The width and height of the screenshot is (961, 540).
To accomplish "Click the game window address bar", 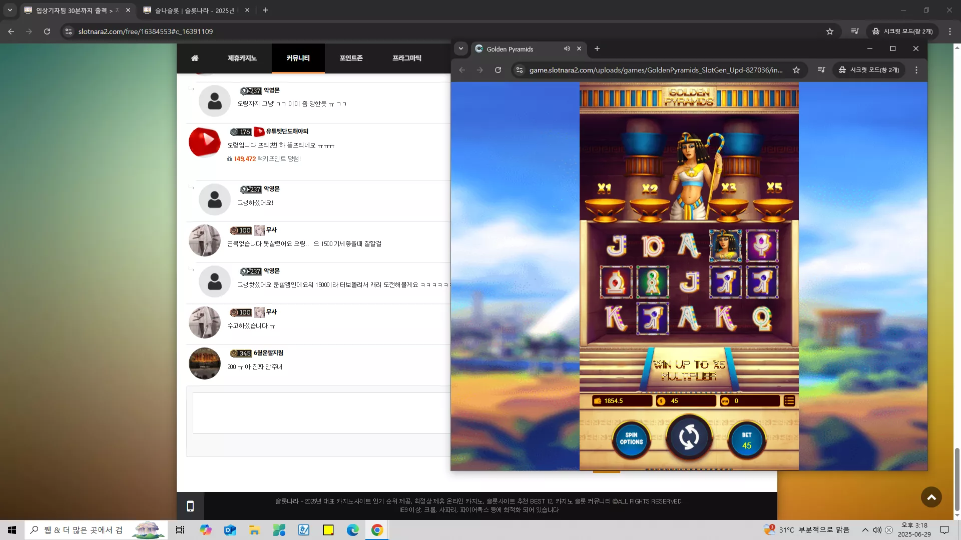I will (656, 70).
